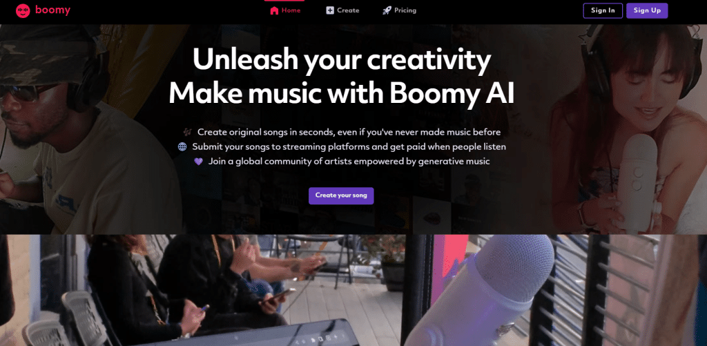Click the Unleash your creativity headline
Image resolution: width=707 pixels, height=346 pixels.
coord(341,61)
